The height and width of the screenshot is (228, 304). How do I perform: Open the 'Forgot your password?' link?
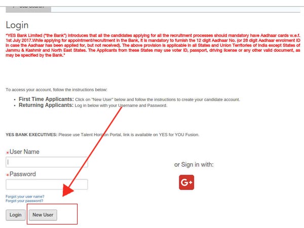point(24,201)
